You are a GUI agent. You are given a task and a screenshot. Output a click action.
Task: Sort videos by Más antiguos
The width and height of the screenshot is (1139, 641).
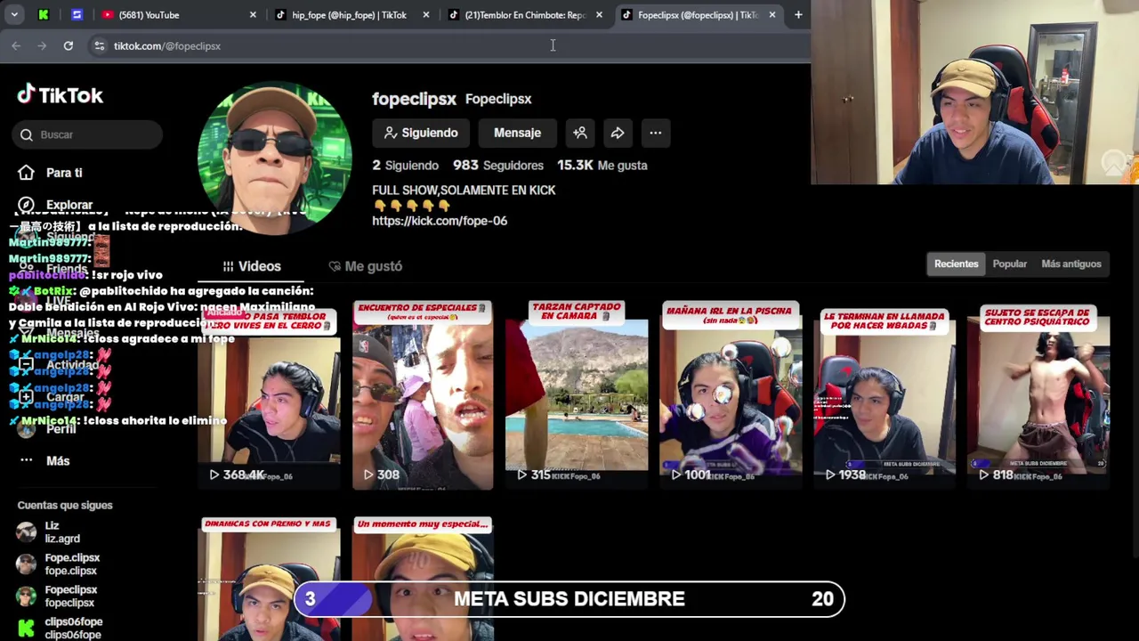coord(1071,264)
